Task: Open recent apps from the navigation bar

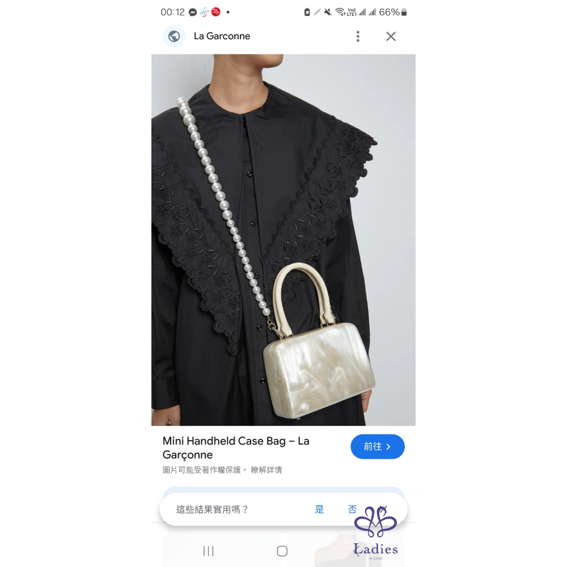Action: coord(208,551)
